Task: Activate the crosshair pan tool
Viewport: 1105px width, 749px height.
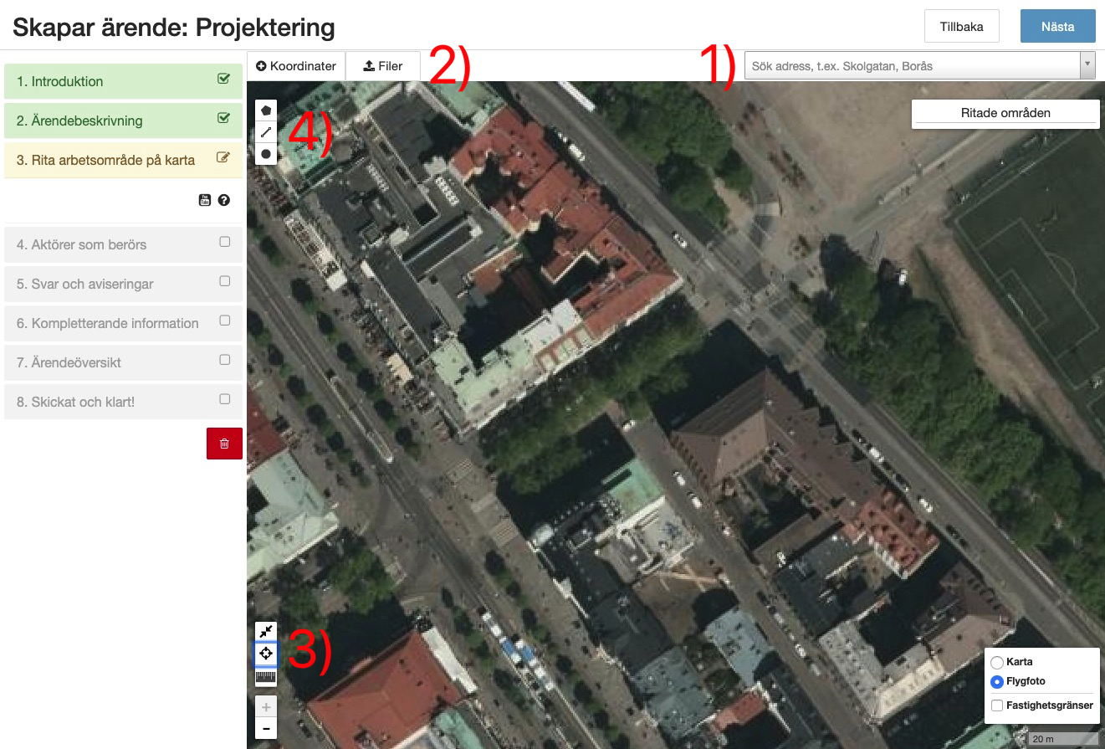Action: (265, 654)
